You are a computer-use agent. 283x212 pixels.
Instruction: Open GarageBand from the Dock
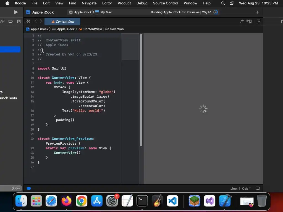pos(157,201)
